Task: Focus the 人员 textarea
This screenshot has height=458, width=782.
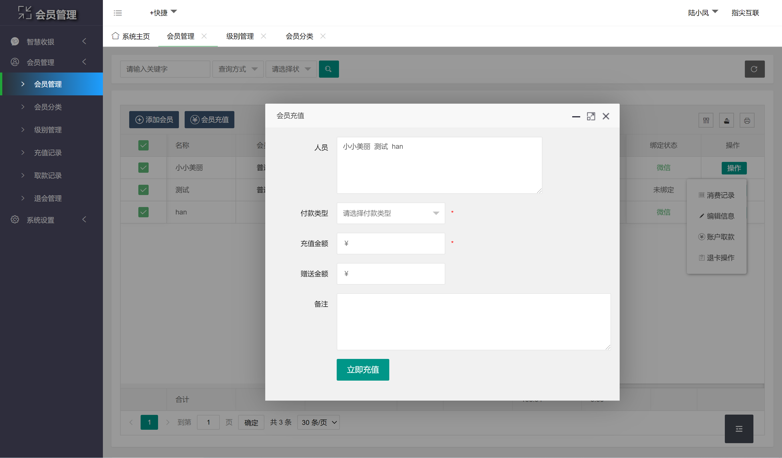Action: point(439,165)
